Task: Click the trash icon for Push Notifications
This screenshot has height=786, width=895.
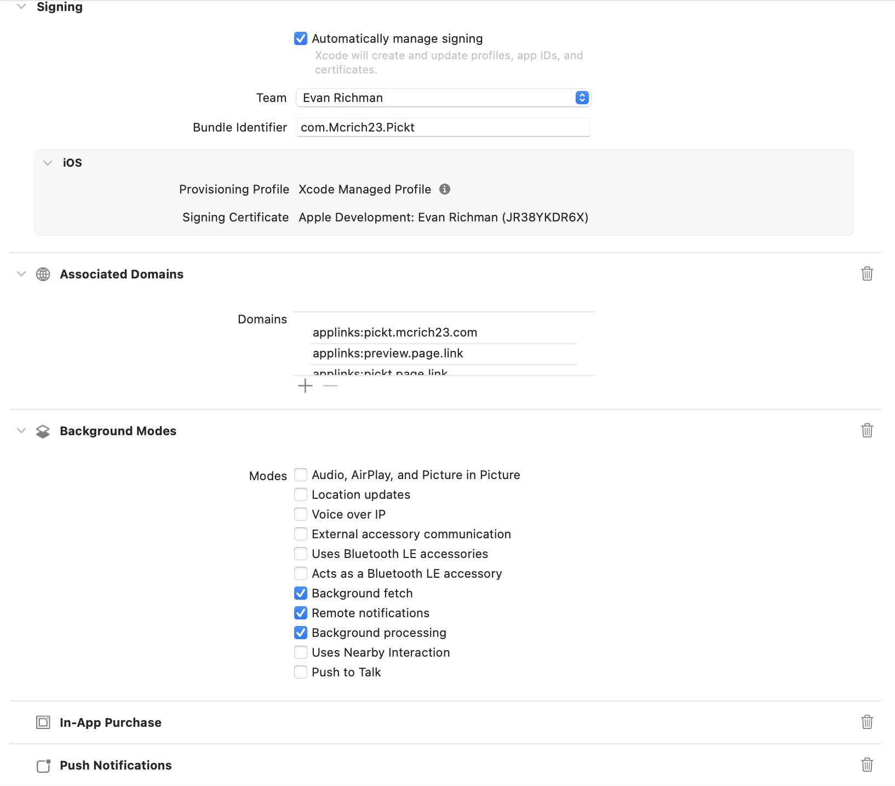Action: point(867,765)
